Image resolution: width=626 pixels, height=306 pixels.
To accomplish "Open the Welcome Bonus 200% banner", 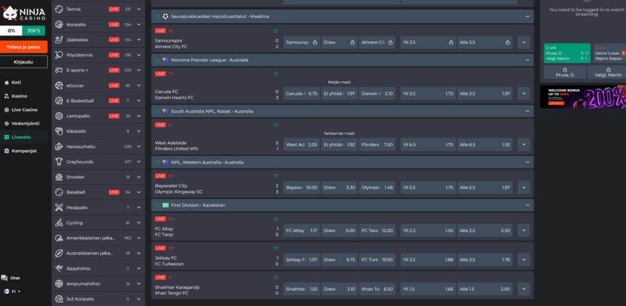I will (x=583, y=97).
